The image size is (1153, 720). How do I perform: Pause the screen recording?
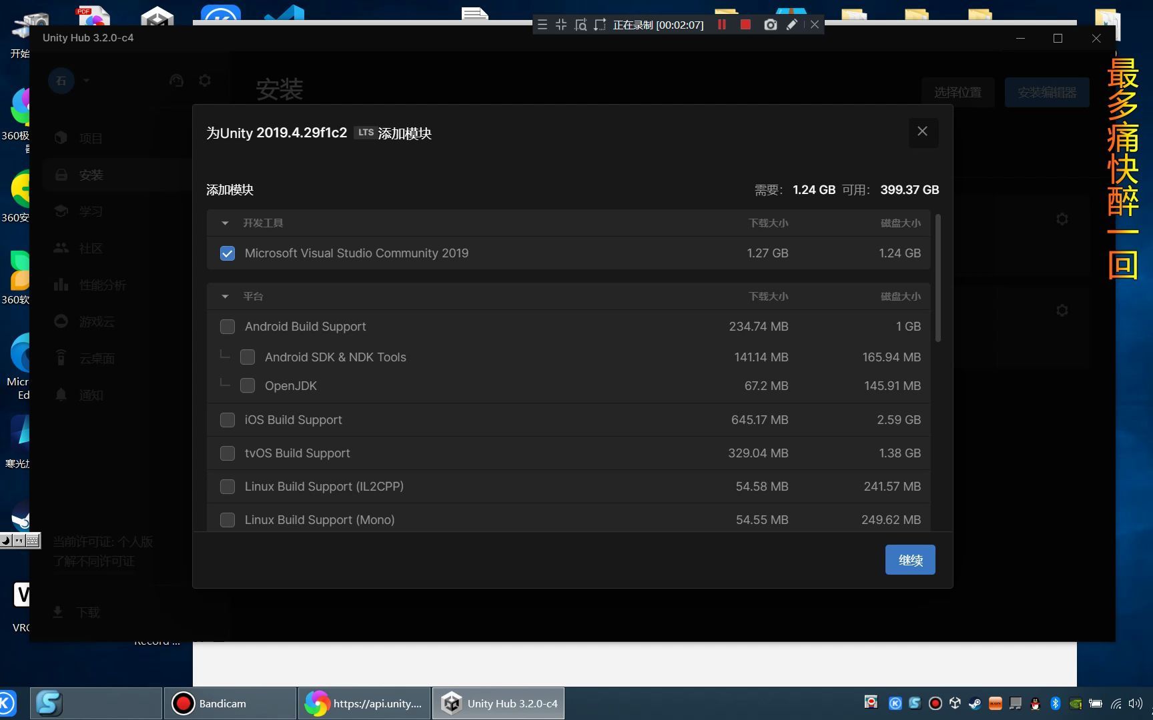pos(722,25)
